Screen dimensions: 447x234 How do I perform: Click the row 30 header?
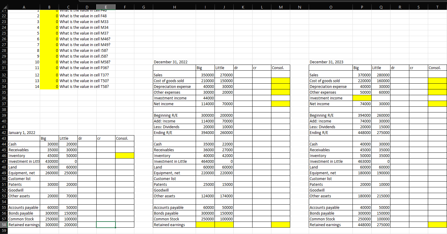pyautogui.click(x=4, y=62)
